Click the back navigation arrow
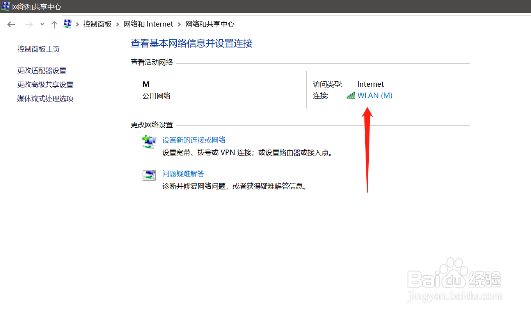 (x=11, y=24)
